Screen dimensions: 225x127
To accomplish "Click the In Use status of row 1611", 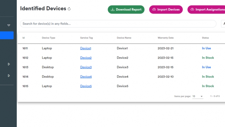I will tap(206, 48).
